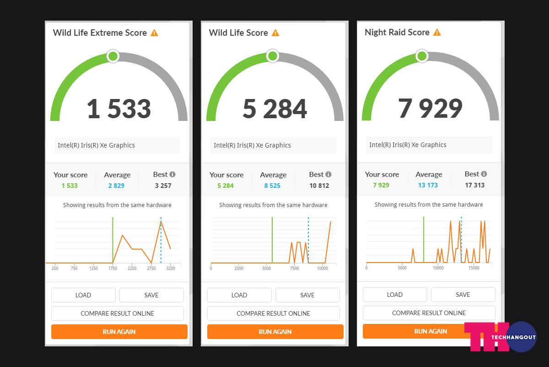Run the Night Raid benchmark again
549x367 pixels.
click(431, 331)
